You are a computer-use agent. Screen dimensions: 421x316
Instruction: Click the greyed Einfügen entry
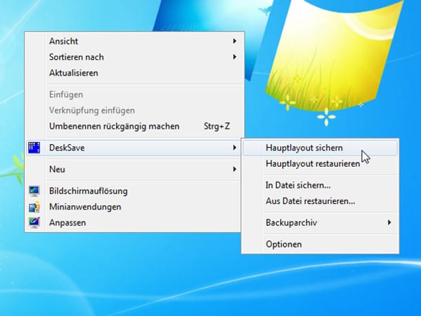click(134, 94)
